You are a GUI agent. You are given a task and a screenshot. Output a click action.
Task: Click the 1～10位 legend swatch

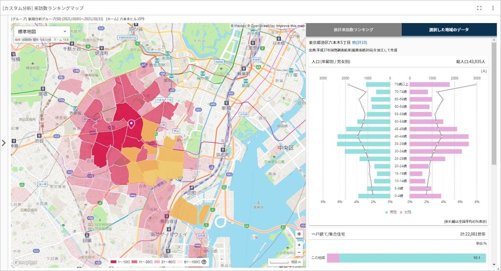click(x=114, y=262)
